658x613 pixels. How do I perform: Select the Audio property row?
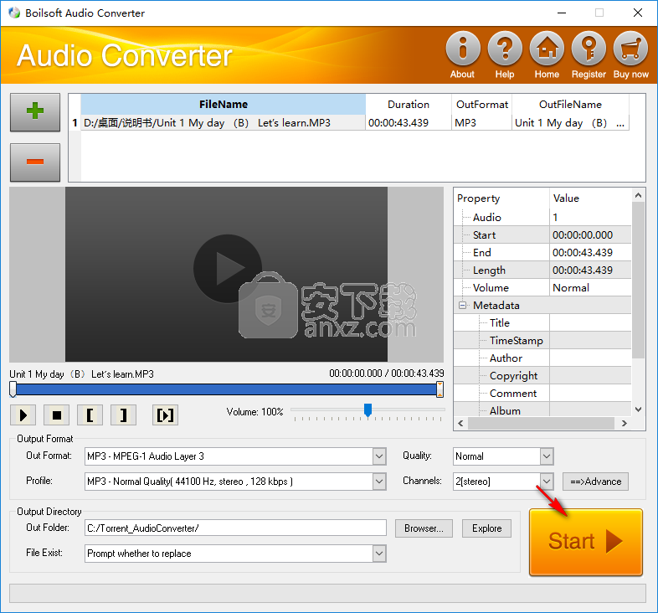click(x=542, y=218)
